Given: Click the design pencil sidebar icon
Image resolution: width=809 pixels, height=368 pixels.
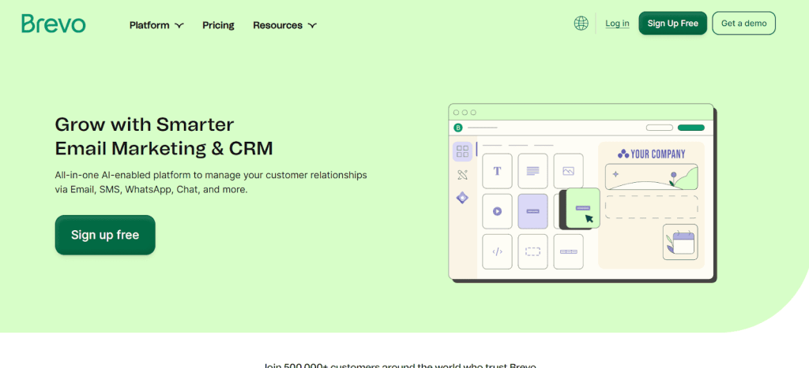Looking at the screenshot, I should [462, 175].
